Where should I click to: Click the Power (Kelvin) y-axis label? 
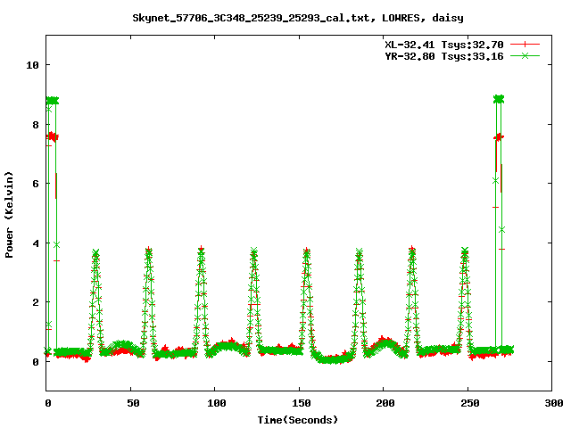click(9, 214)
